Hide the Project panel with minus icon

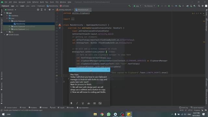[53, 10]
